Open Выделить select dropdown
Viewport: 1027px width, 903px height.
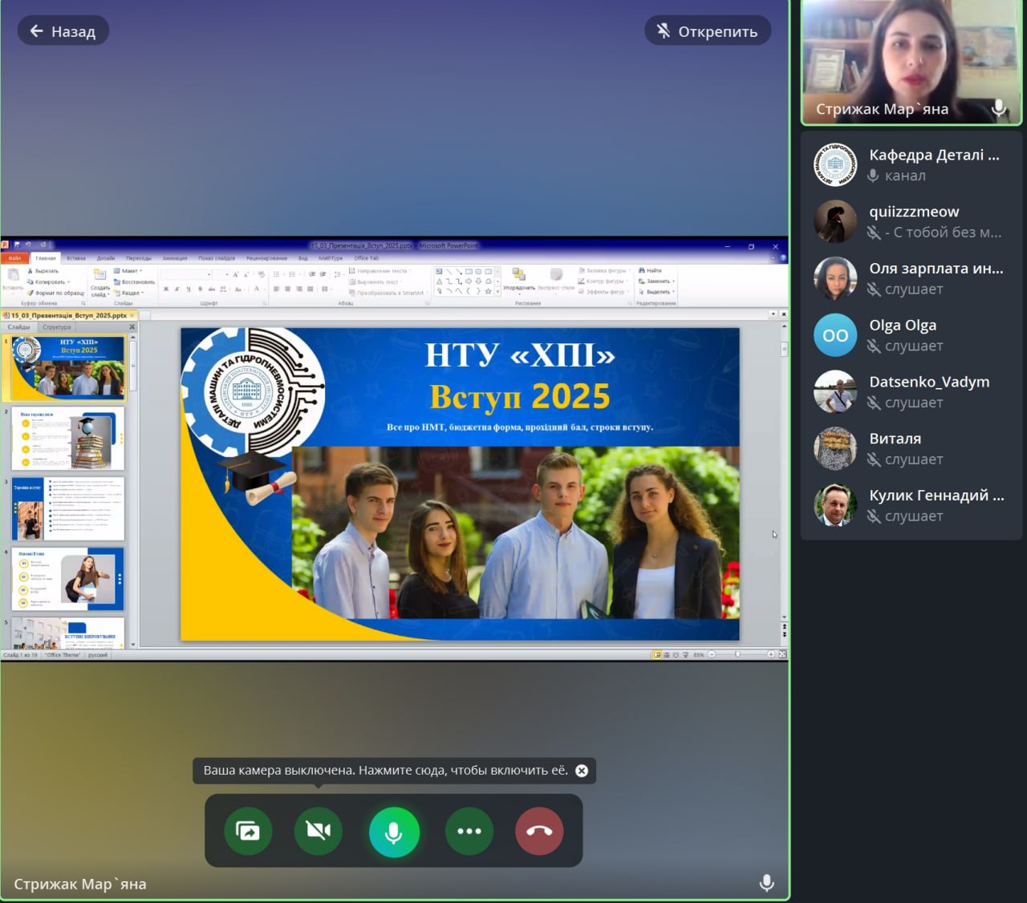[x=656, y=292]
